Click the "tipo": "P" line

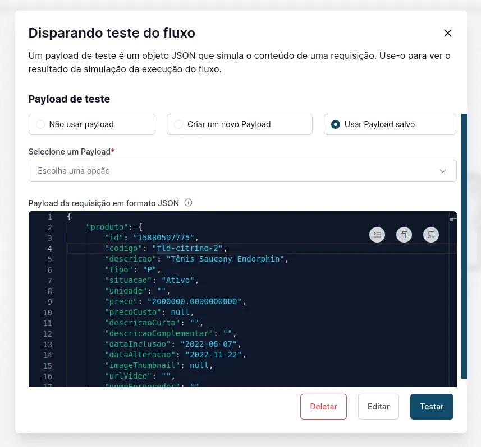click(x=133, y=270)
